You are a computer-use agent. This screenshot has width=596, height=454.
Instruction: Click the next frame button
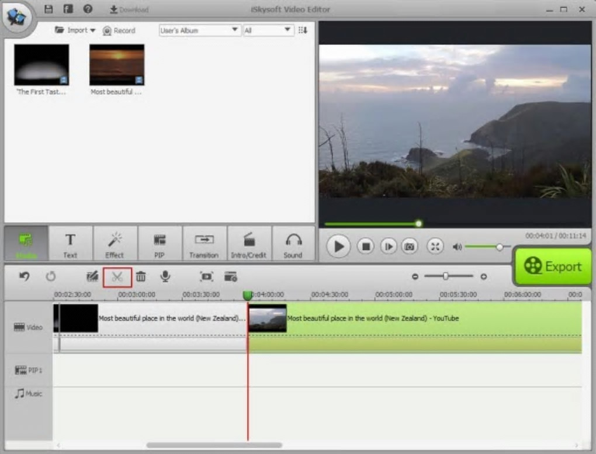(x=389, y=247)
